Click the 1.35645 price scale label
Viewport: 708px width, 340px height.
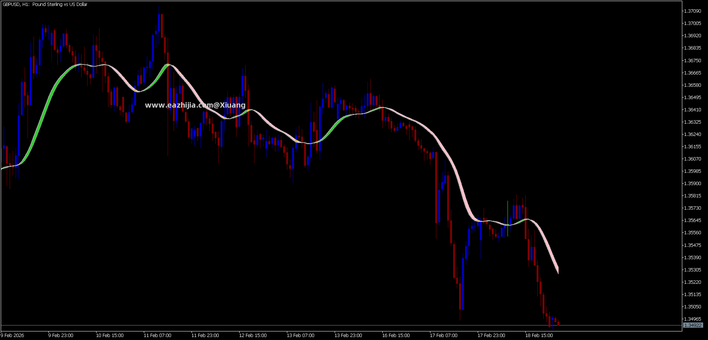pos(692,220)
